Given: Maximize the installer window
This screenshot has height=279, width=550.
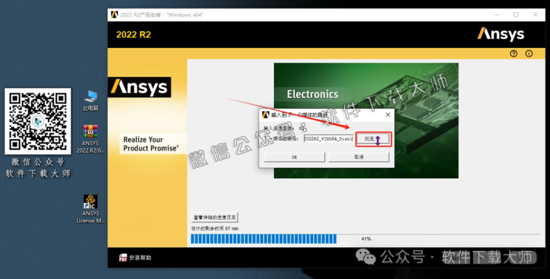Looking at the screenshot, I should (516, 15).
